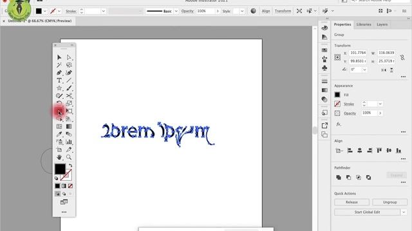Select the Paintbrush tool
The height and width of the screenshot is (231, 412).
tap(69, 88)
